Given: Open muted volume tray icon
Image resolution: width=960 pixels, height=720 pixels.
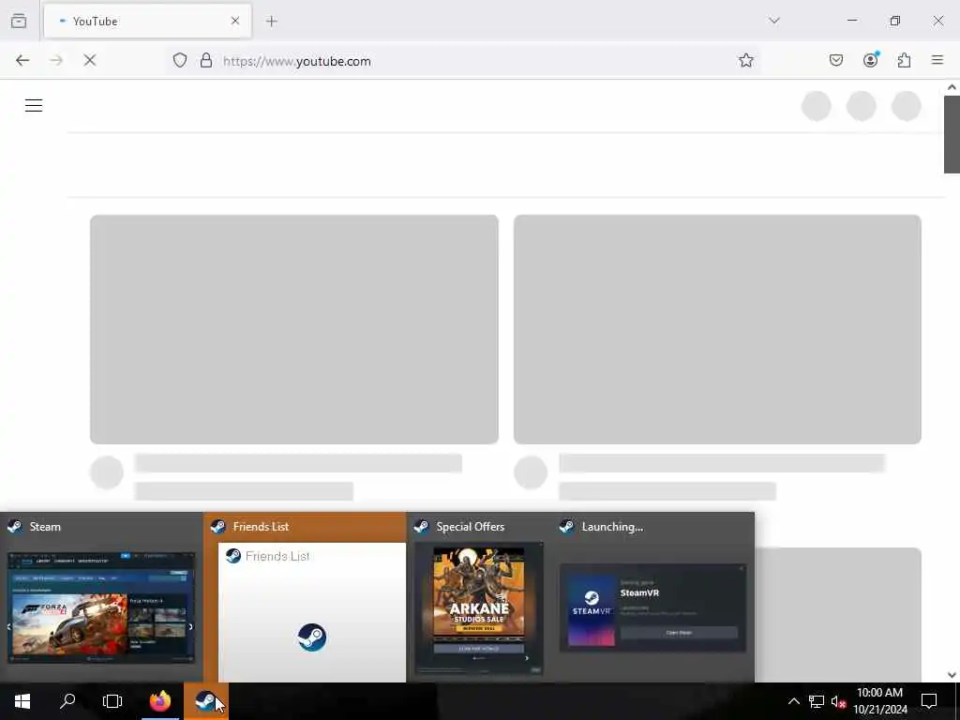Looking at the screenshot, I should pyautogui.click(x=838, y=701).
